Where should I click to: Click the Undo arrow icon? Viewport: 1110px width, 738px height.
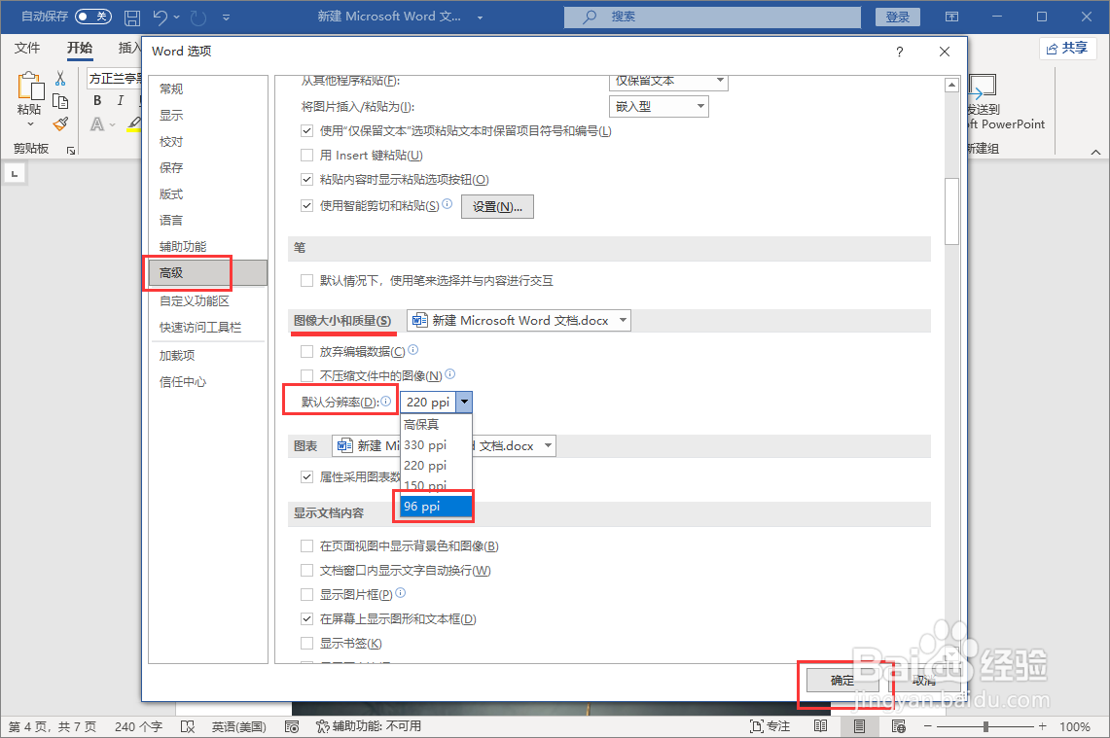160,17
